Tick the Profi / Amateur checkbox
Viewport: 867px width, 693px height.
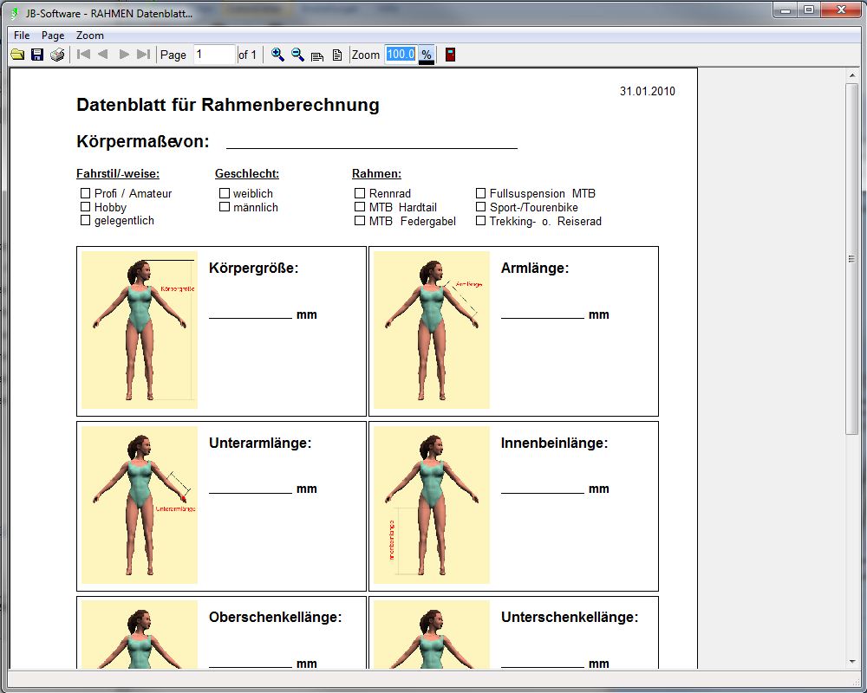click(85, 193)
